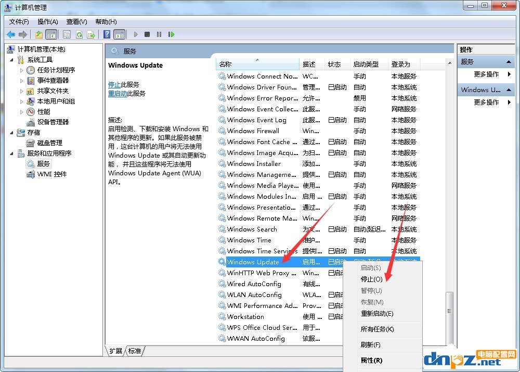Image resolution: width=520 pixels, height=372 pixels.
Task: Sort by the 状态 column header
Action: tap(337, 64)
